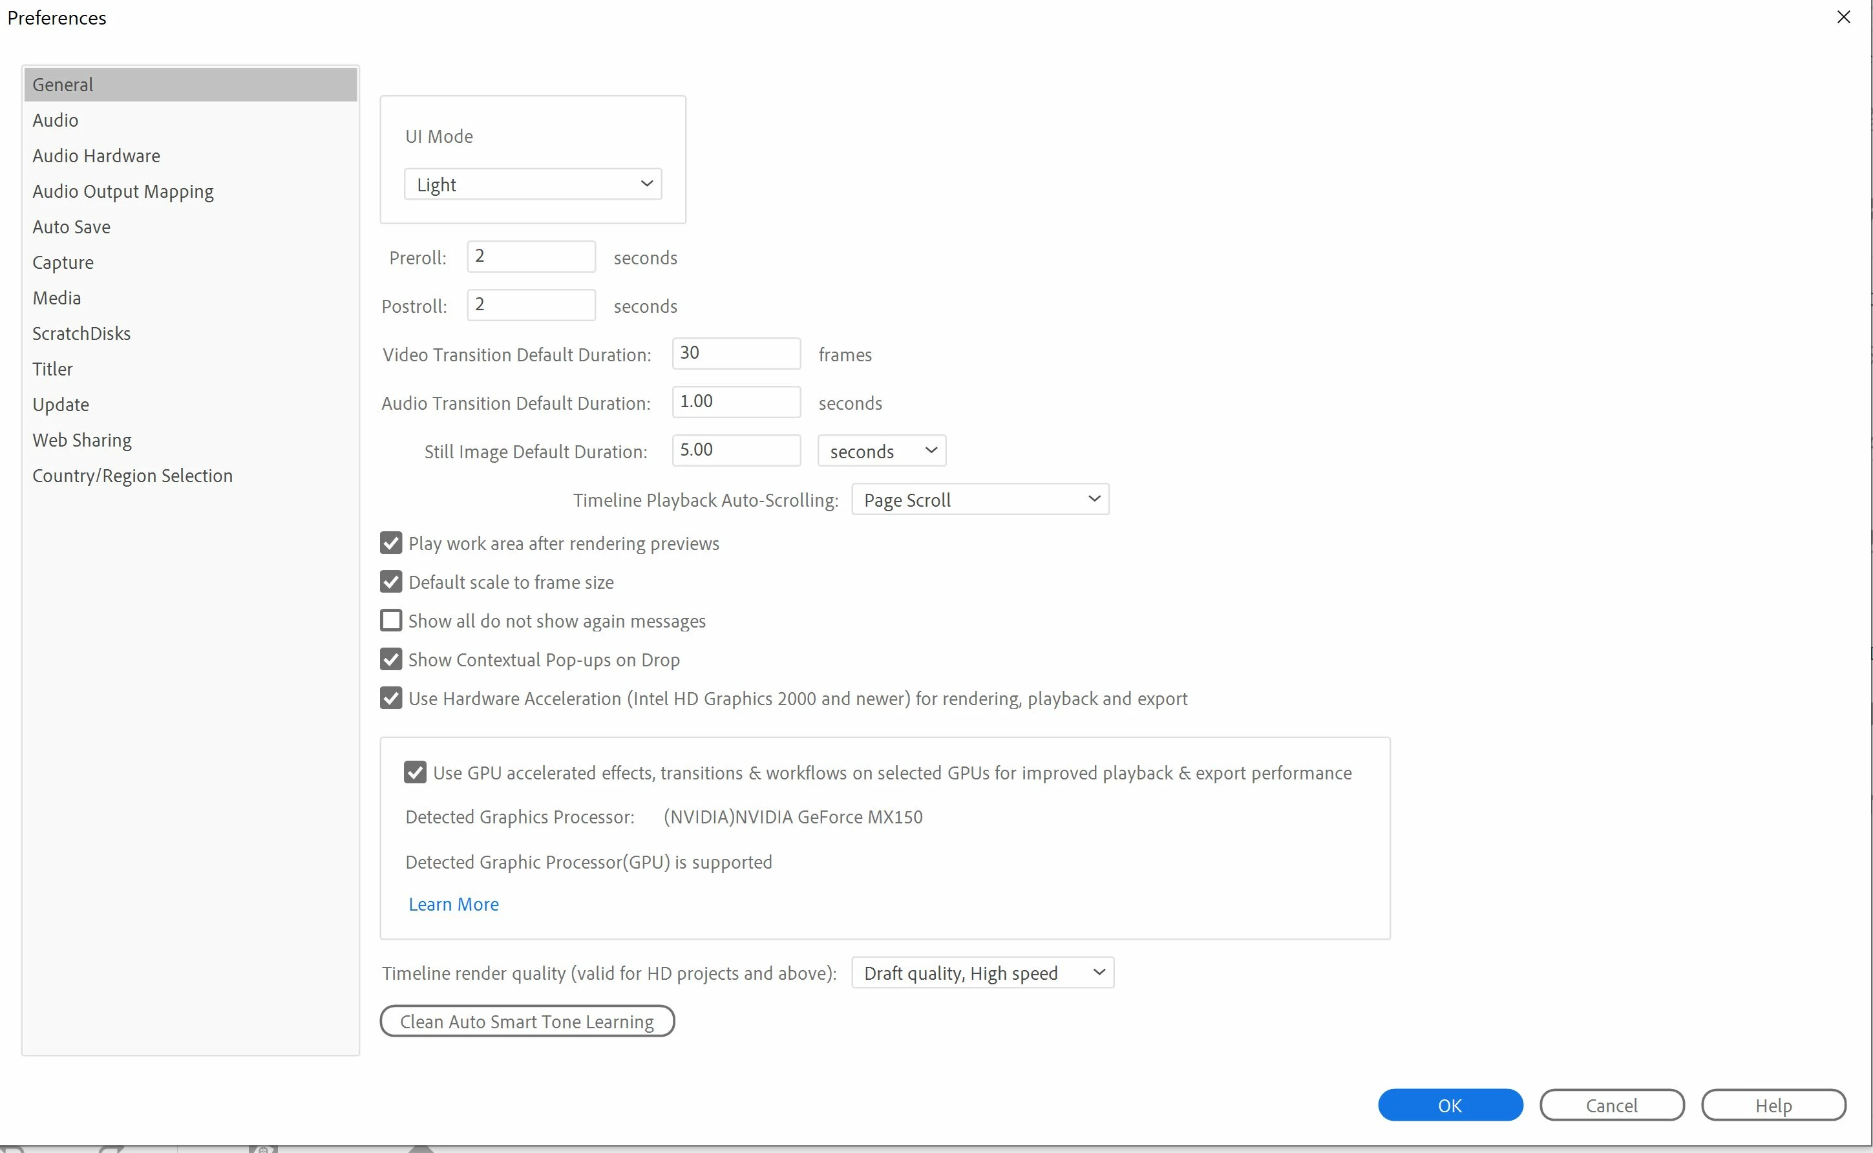Click the Help button

tap(1773, 1105)
